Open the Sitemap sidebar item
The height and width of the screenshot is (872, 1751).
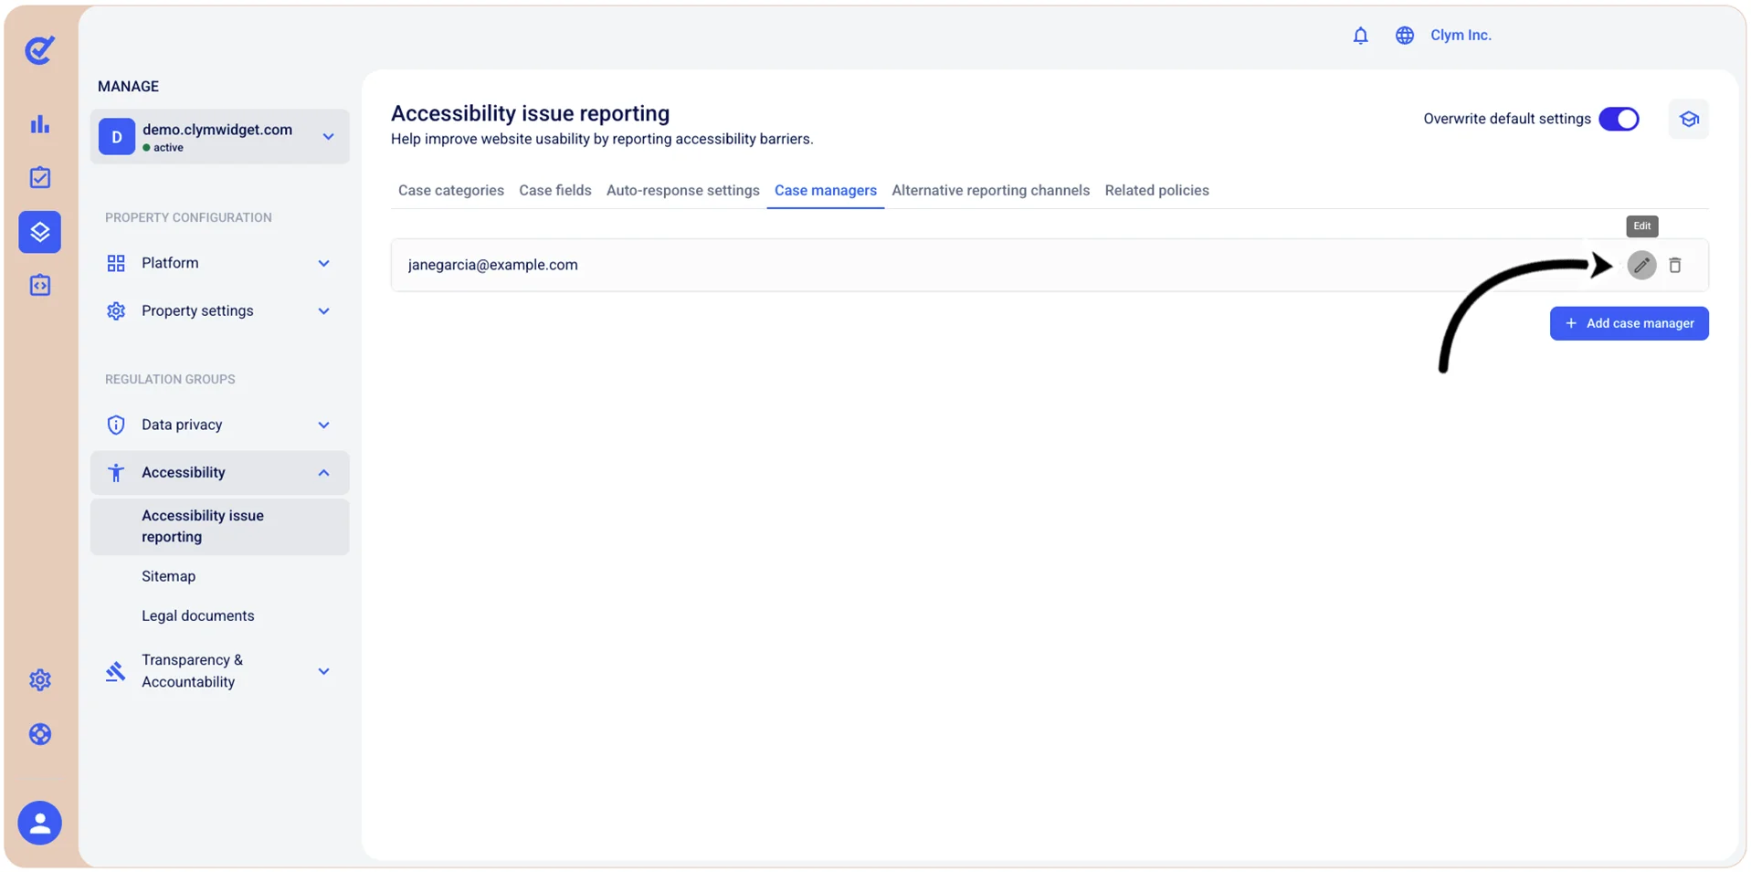168,576
